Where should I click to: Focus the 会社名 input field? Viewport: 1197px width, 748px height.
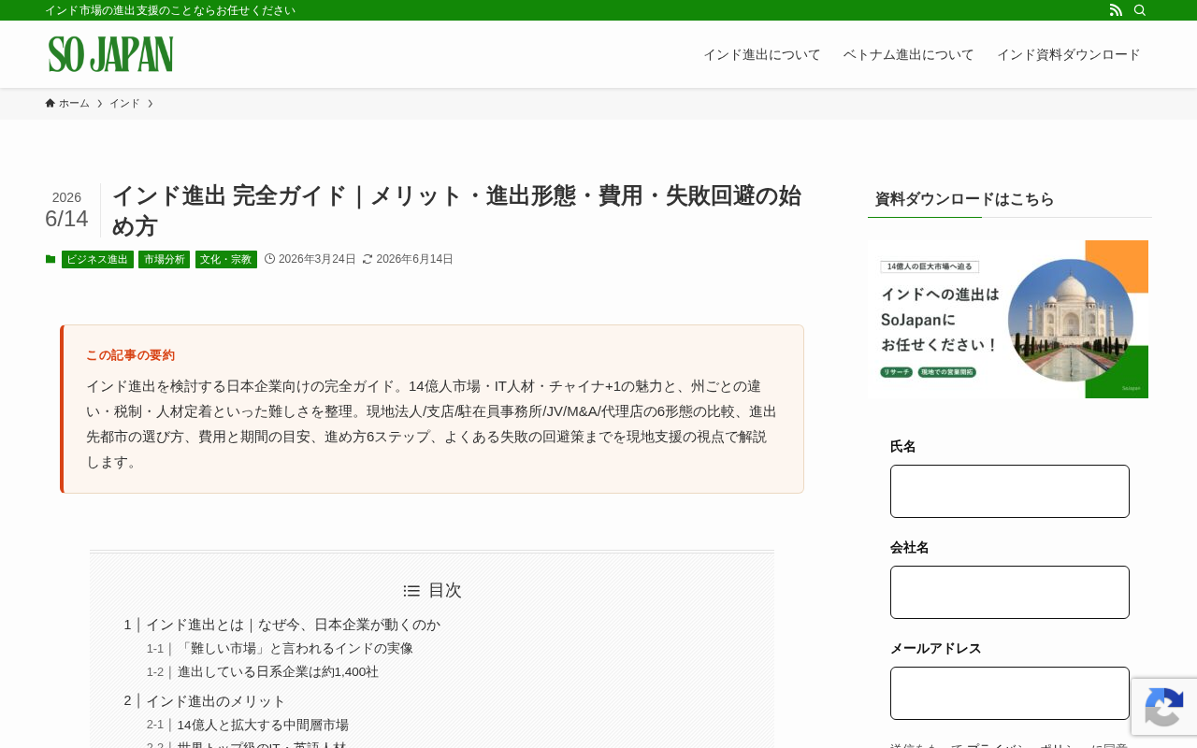pos(1010,592)
